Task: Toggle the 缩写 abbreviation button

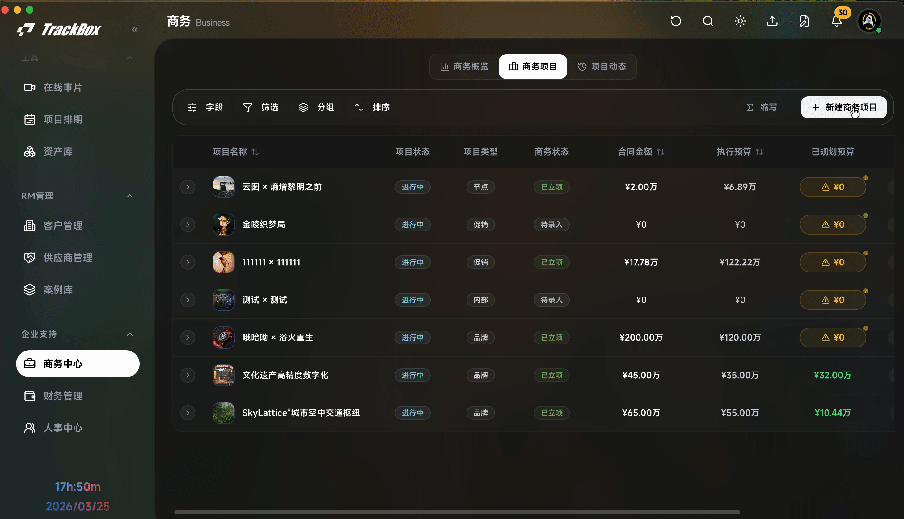Action: coord(762,108)
